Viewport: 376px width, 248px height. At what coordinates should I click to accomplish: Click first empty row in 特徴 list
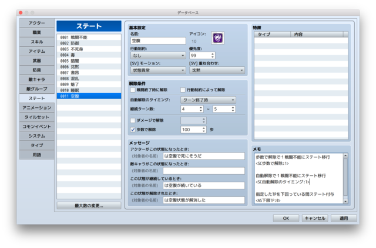[x=301, y=40]
